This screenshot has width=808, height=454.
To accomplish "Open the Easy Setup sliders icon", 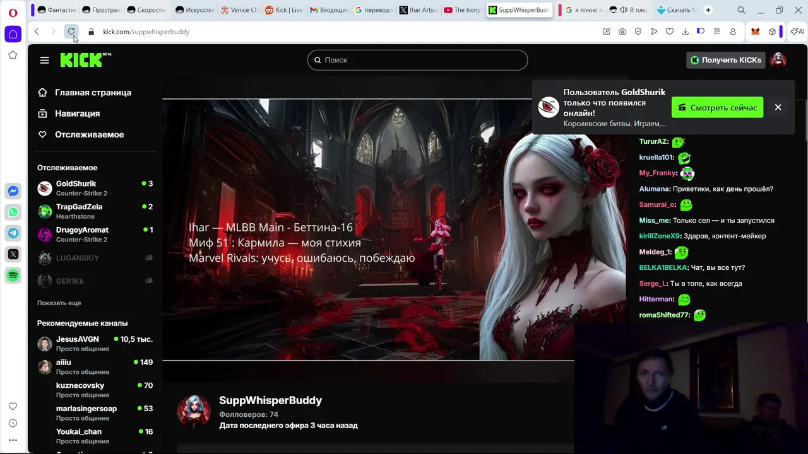I will [x=717, y=32].
